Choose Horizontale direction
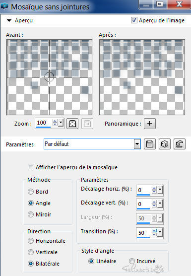Viewport: 191px width, 276px height. coord(31,241)
